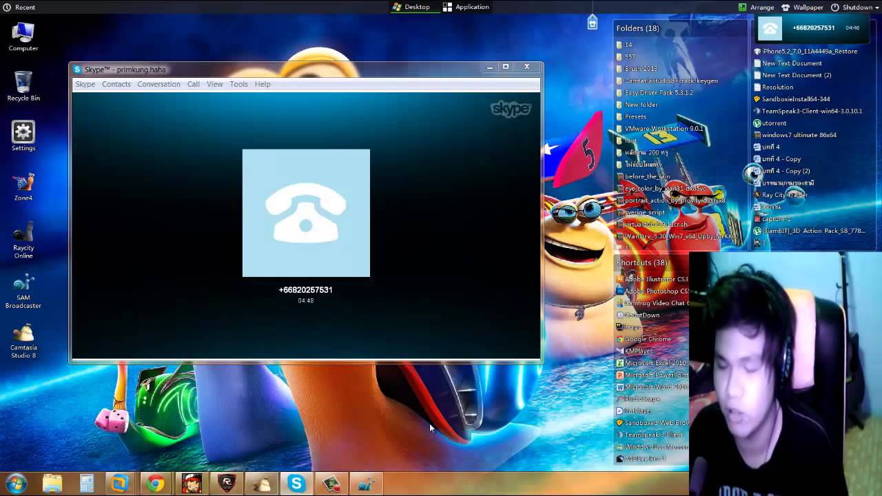Image resolution: width=882 pixels, height=496 pixels.
Task: Launch the Adobe Illustrator CS3 shortcut
Action: 652,279
